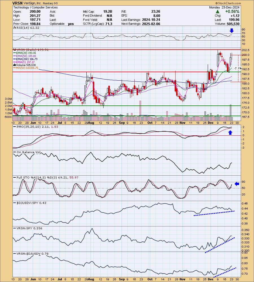Click the -3 axis label on PMO panel
The height and width of the screenshot is (282, 254).
[243, 148]
